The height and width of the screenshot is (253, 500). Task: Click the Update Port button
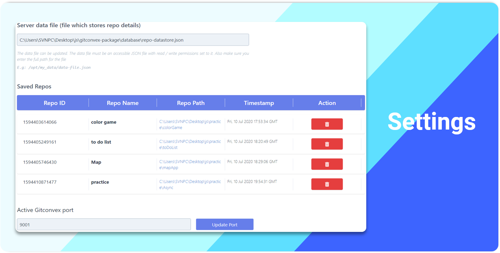[225, 225]
